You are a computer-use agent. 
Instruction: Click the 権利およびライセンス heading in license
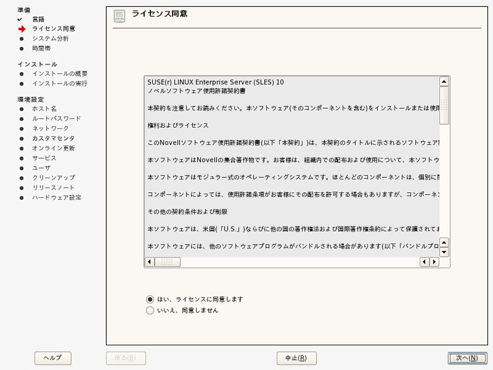click(x=178, y=125)
